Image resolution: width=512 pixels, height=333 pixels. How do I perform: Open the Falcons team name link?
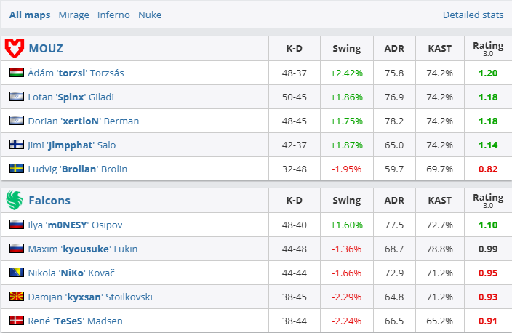tap(49, 200)
